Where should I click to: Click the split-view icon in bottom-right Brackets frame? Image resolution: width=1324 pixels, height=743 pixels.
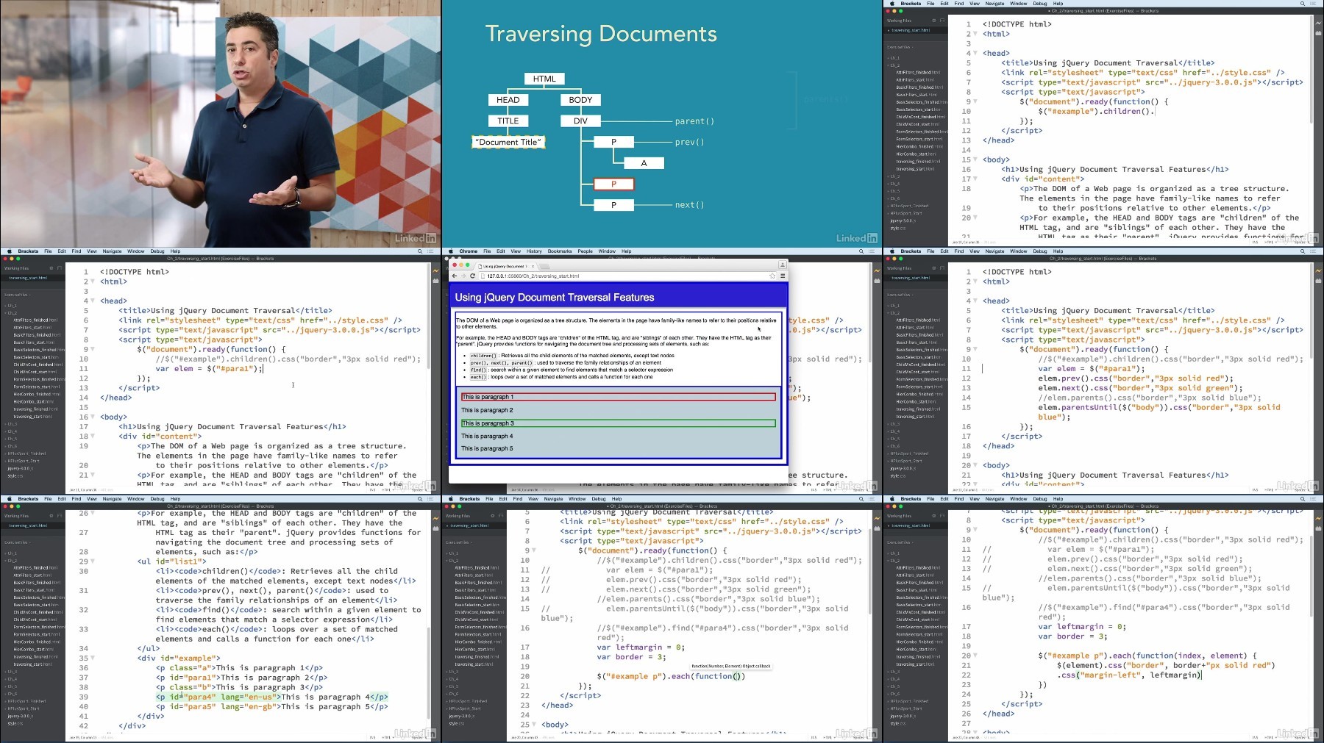tap(942, 516)
